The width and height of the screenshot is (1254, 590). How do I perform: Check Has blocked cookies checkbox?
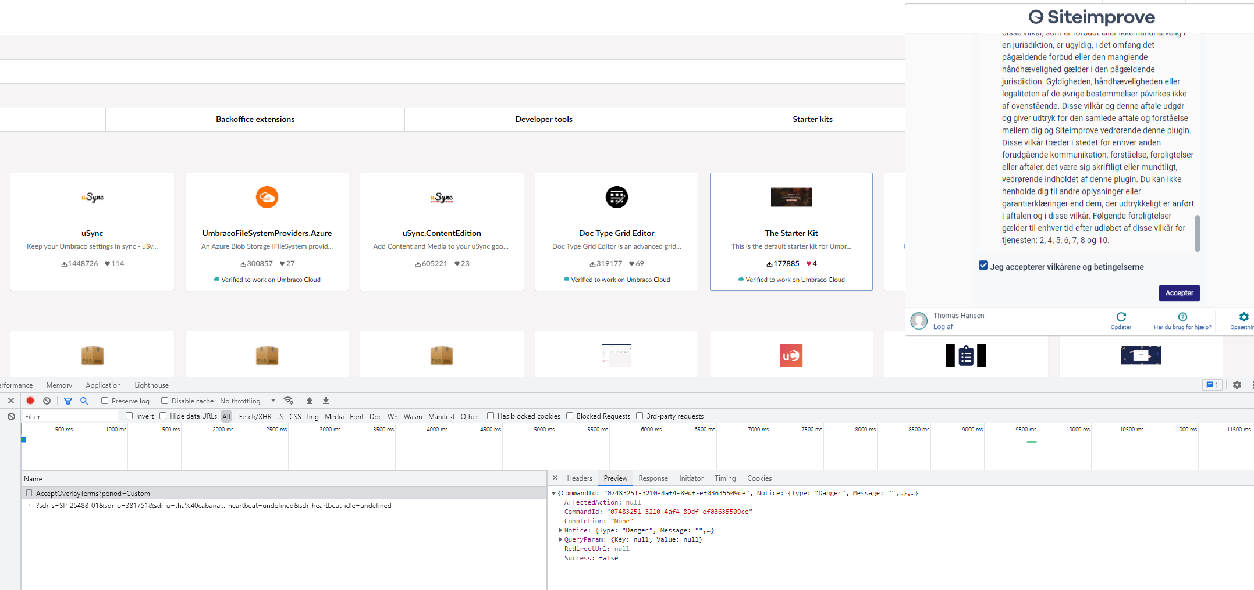[491, 416]
